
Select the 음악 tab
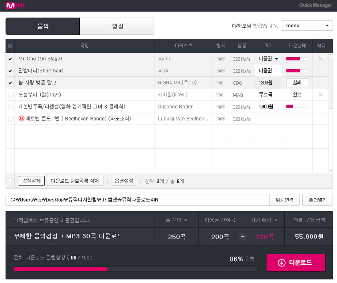pos(43,26)
